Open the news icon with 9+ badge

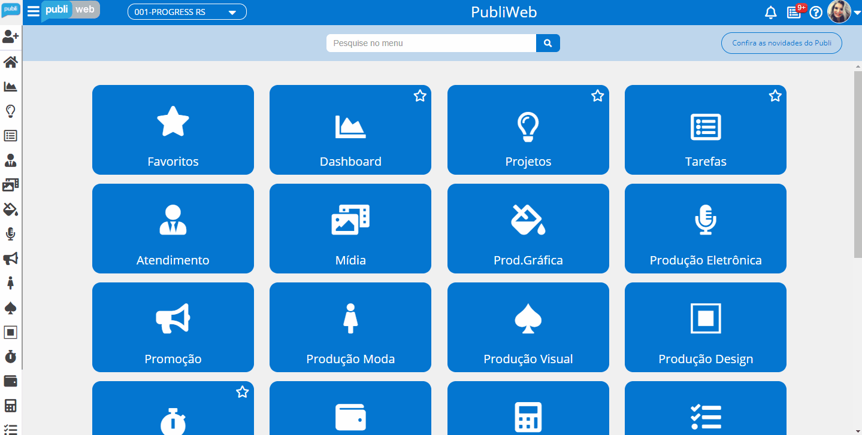pos(795,11)
